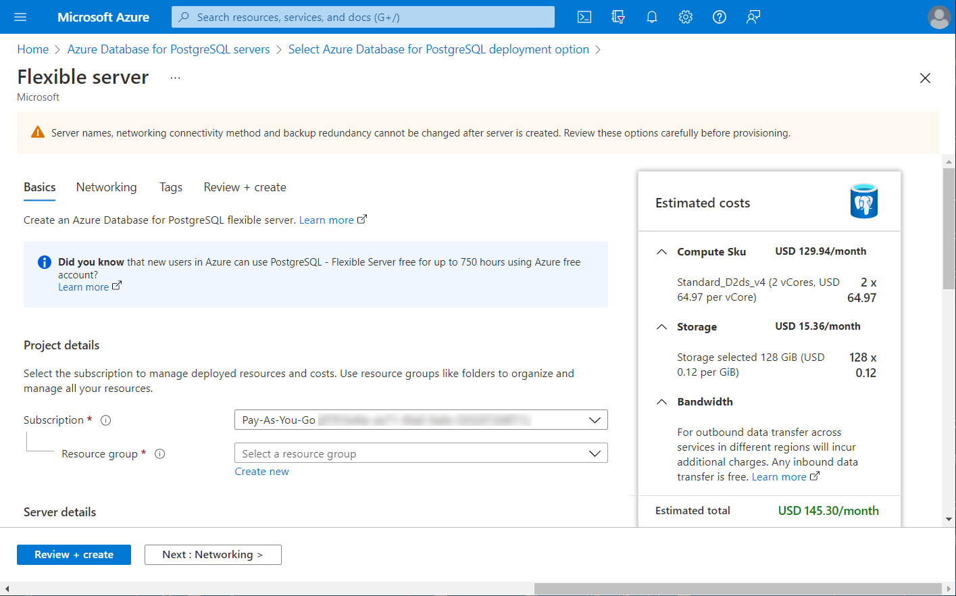Switch to the Review + create tab

tap(245, 187)
